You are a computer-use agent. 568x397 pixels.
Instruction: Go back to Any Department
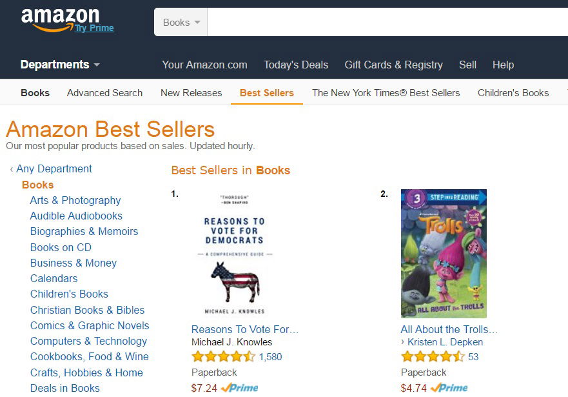54,169
